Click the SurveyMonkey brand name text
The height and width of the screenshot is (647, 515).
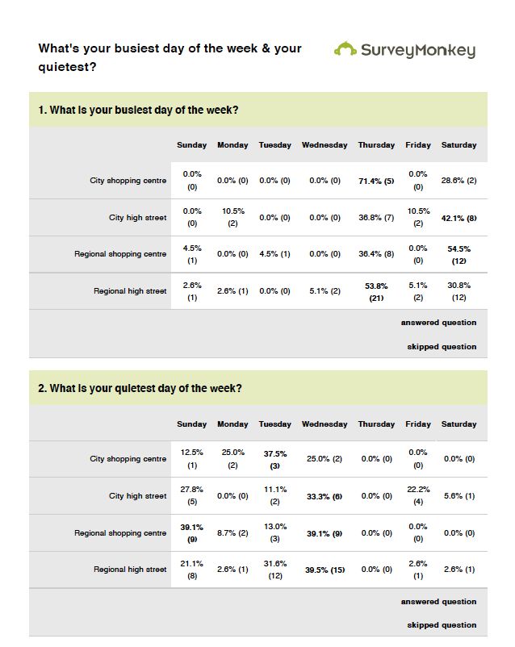click(x=417, y=51)
